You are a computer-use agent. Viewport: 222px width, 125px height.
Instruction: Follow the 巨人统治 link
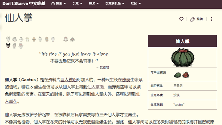point(68,80)
